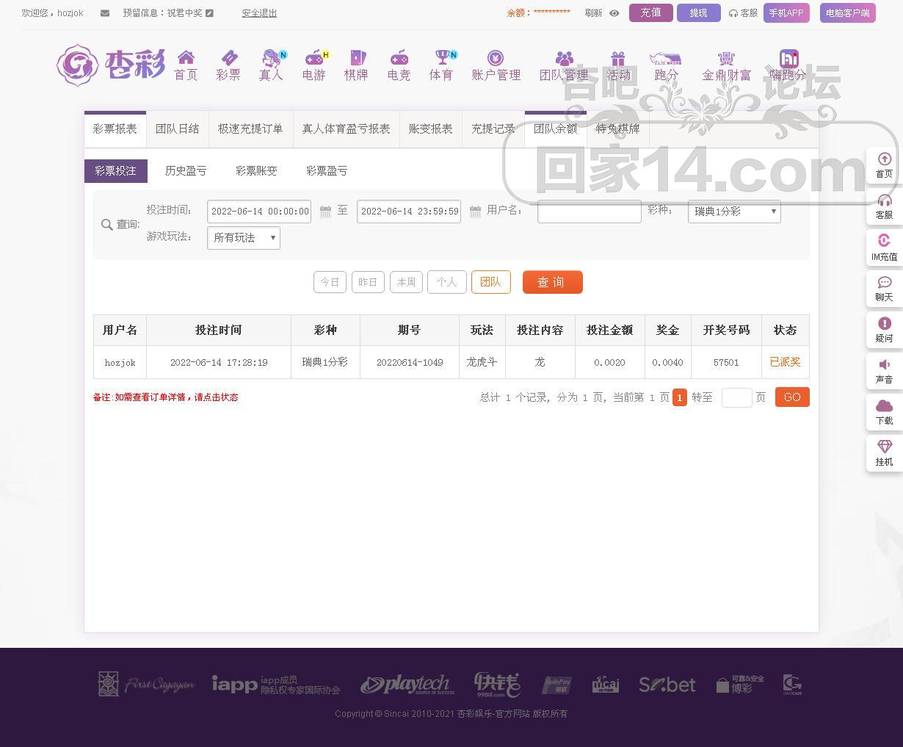Expand the 游戏玩法 所有玩法 dropdown
903x747 pixels.
[244, 238]
